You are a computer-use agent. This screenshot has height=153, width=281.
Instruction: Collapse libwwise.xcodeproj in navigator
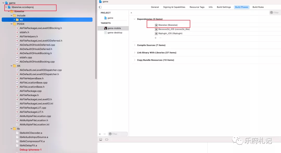(6, 7)
